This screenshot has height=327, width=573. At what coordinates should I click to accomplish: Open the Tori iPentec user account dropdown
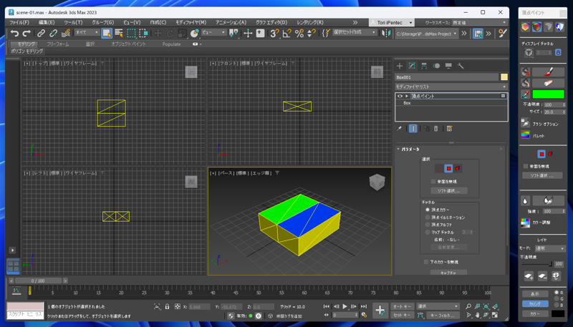392,23
